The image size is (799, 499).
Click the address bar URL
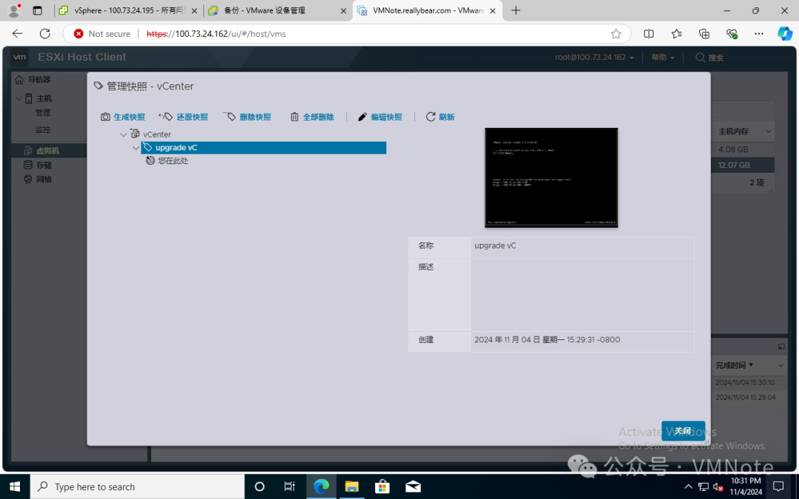pos(216,33)
